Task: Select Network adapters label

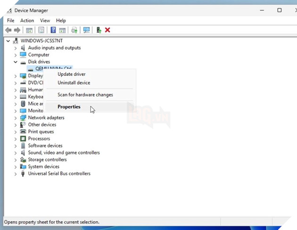Action: [x=46, y=117]
